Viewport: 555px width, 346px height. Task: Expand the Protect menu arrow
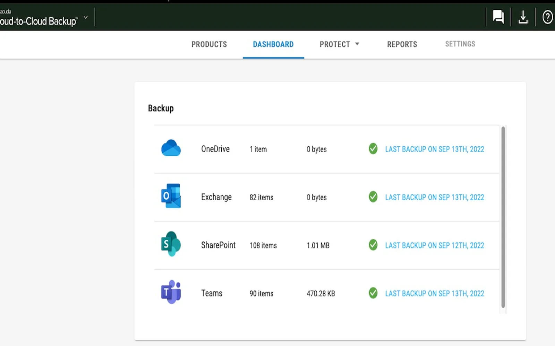point(357,44)
